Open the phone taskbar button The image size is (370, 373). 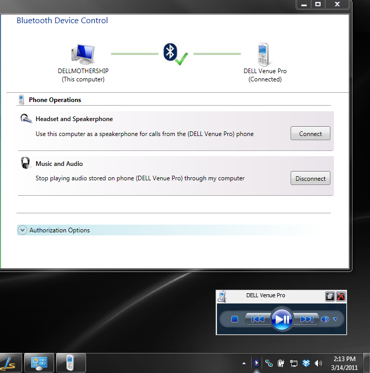click(71, 363)
